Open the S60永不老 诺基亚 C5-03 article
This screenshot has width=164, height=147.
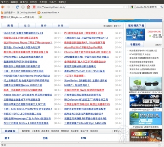tap(23, 33)
